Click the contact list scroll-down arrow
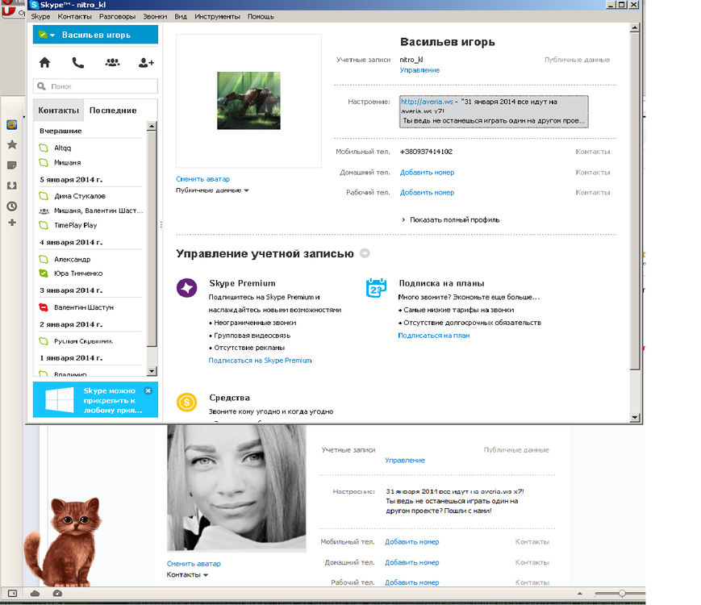701x605 pixels. click(151, 371)
